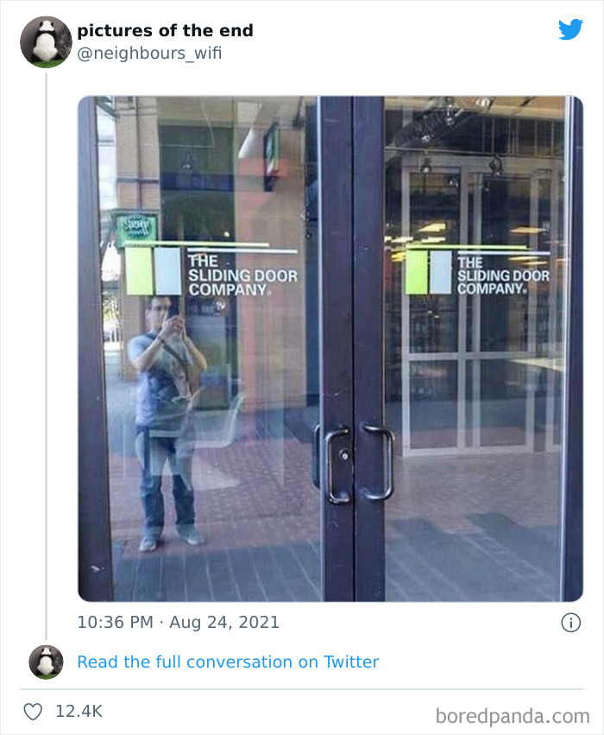The image size is (604, 735).
Task: Visit the @neighbours_wifi handle
Action: click(x=149, y=53)
